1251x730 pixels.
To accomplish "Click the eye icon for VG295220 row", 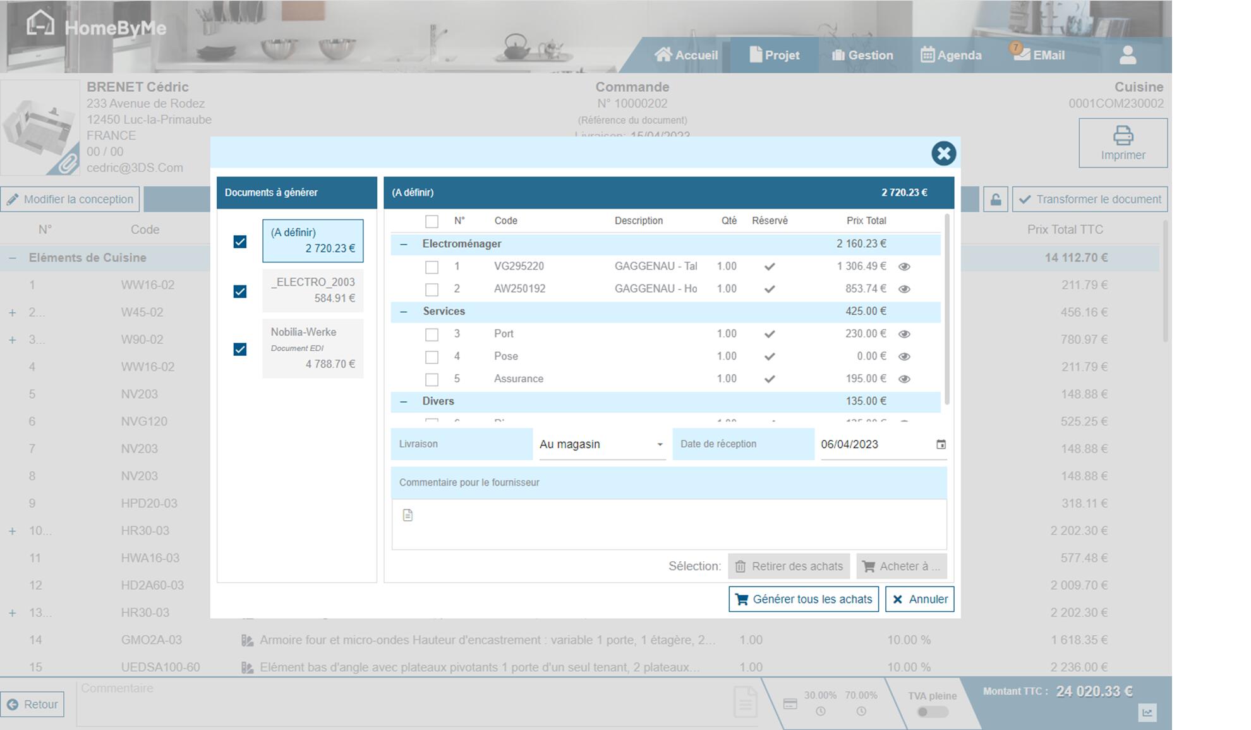I will (x=904, y=267).
